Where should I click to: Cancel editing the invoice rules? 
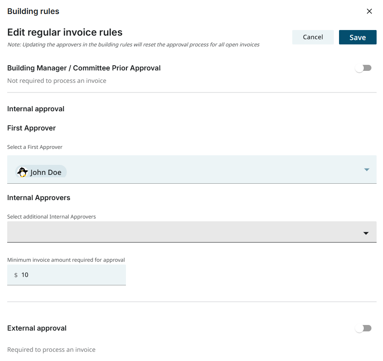click(x=313, y=37)
